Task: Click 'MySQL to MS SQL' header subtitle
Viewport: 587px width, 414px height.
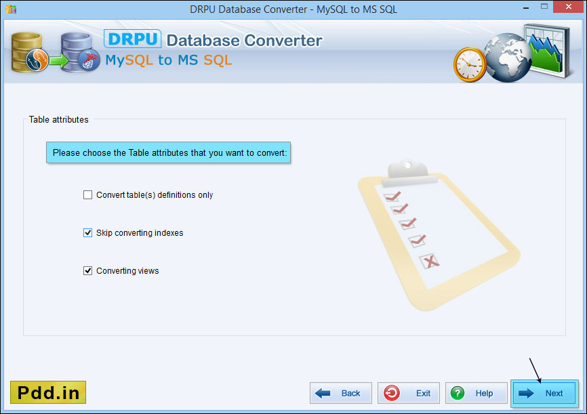Action: point(169,60)
